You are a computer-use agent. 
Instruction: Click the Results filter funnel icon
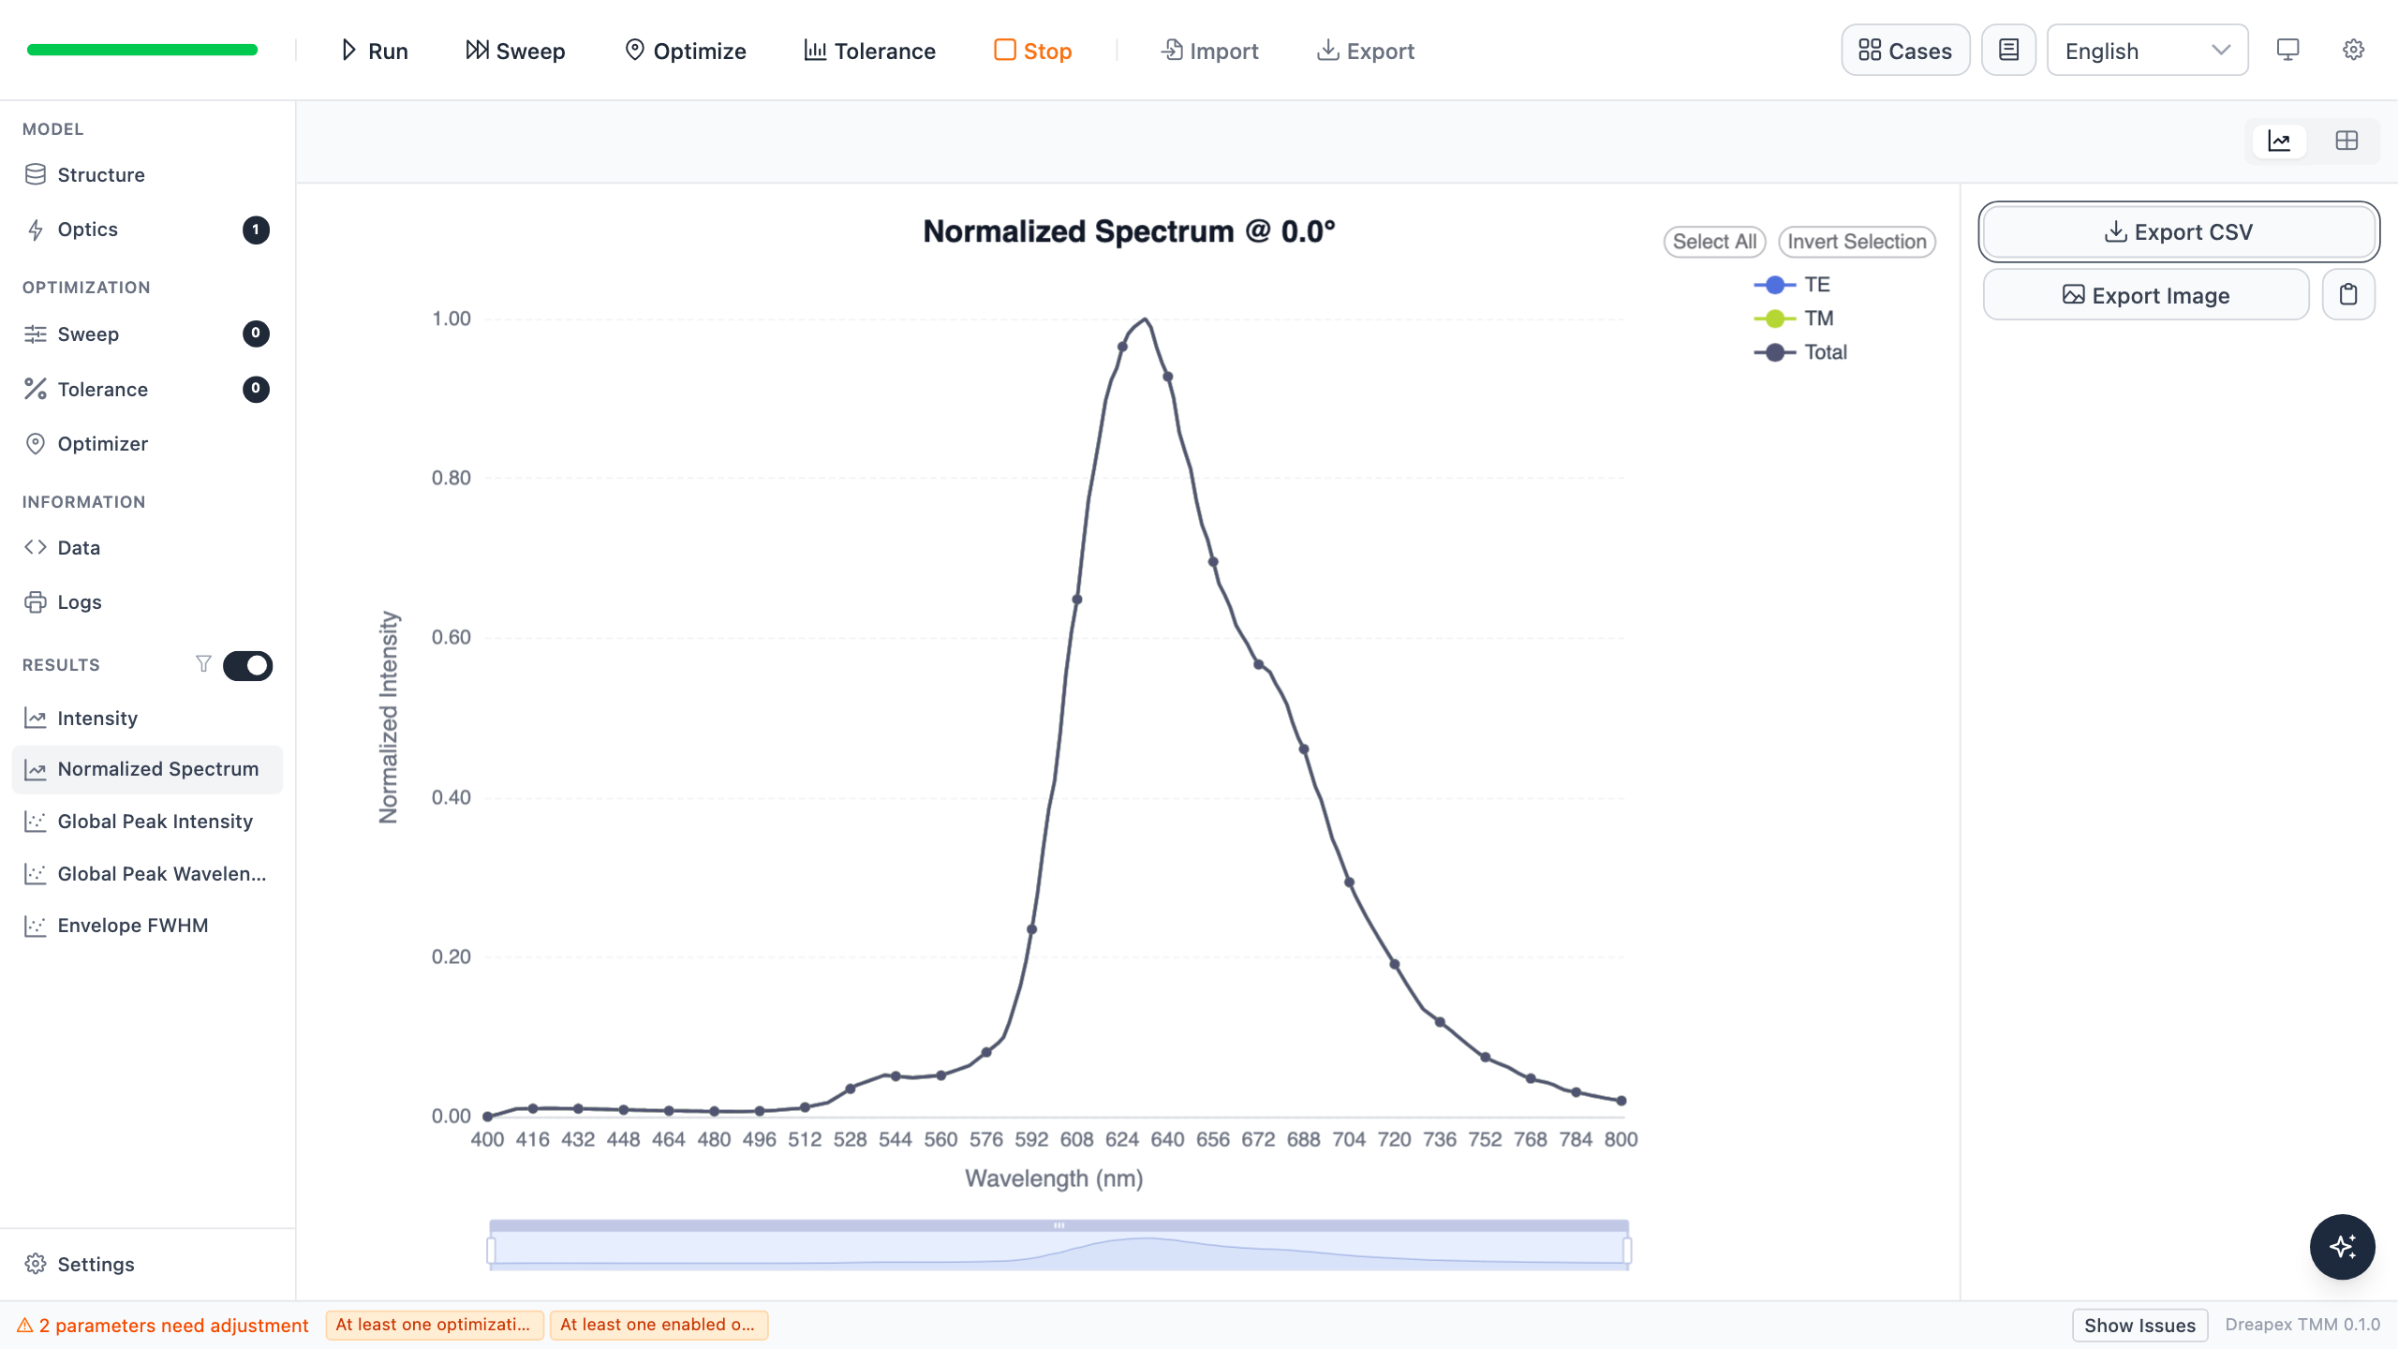pyautogui.click(x=203, y=664)
